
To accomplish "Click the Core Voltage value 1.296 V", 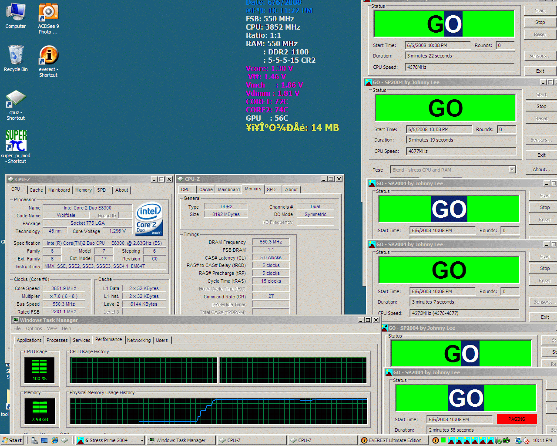I will pos(117,231).
